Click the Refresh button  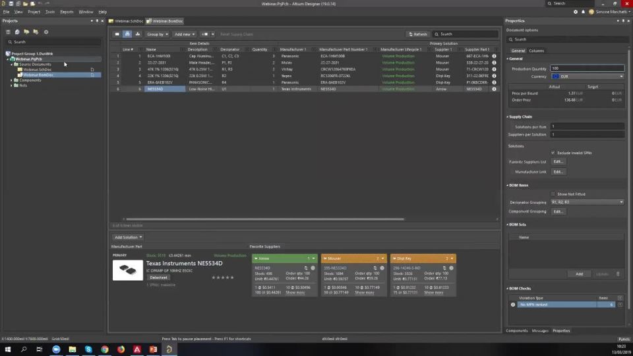pos(417,34)
